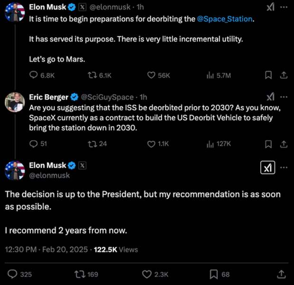Toggle bookmark on the main tweet
294x285 pixels.
tap(214, 274)
